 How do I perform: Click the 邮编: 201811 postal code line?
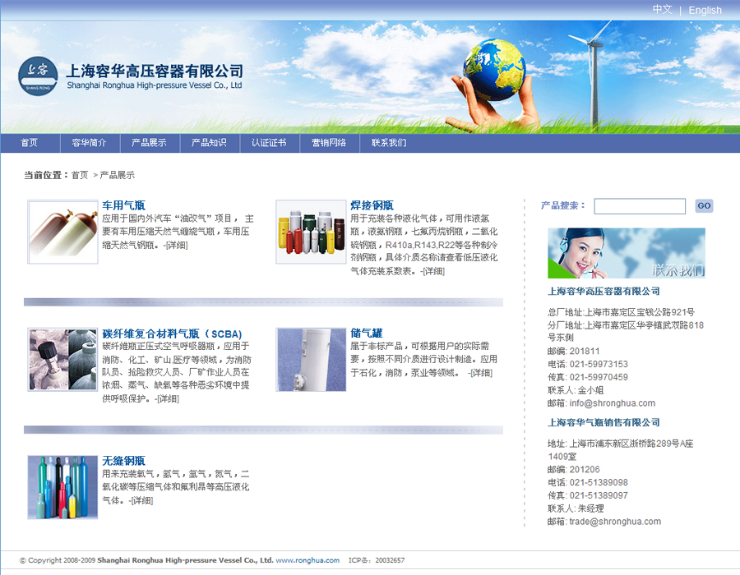tap(573, 351)
